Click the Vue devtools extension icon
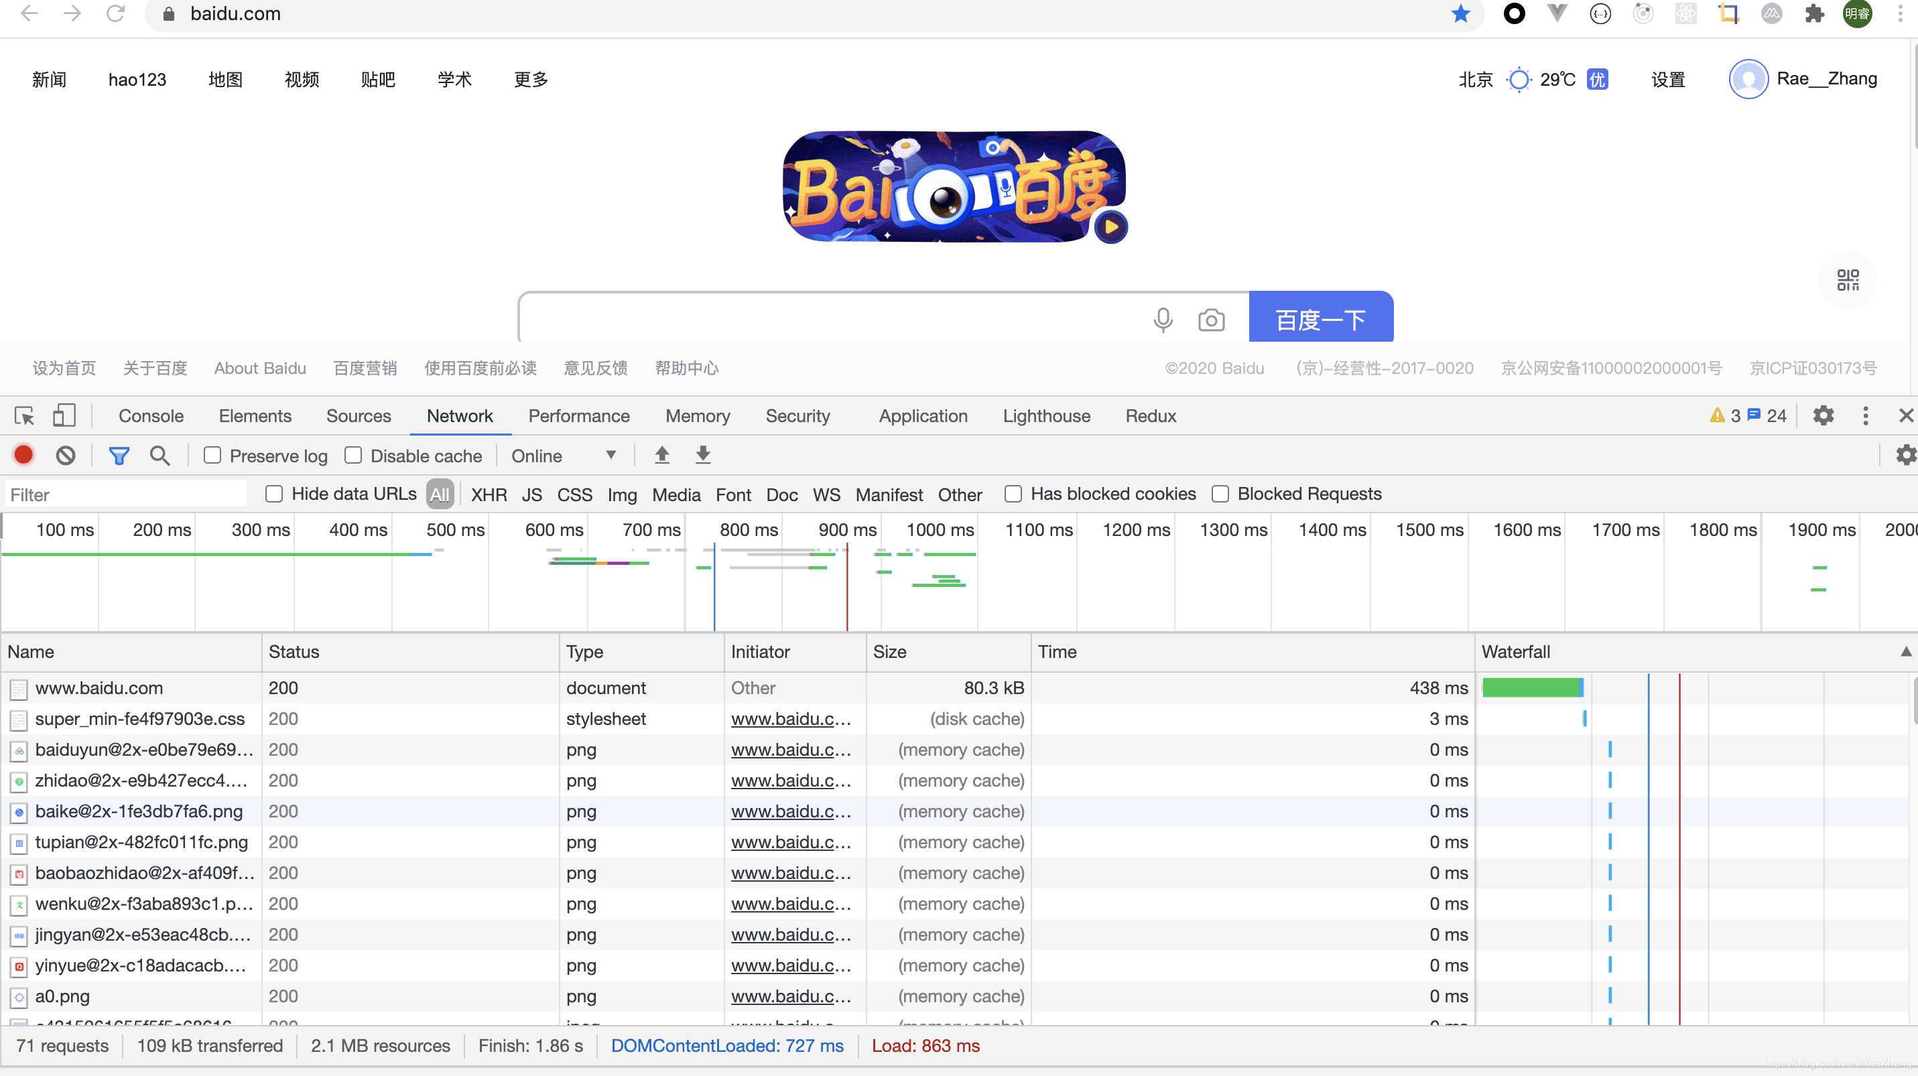Screen dimensions: 1918x1076 [x=1557, y=13]
